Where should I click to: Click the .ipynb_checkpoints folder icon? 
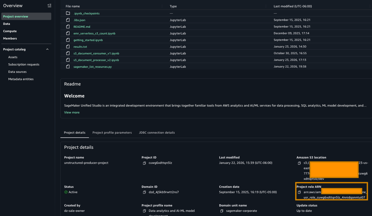pos(68,13)
